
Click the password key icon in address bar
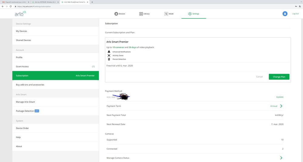(296, 6)
